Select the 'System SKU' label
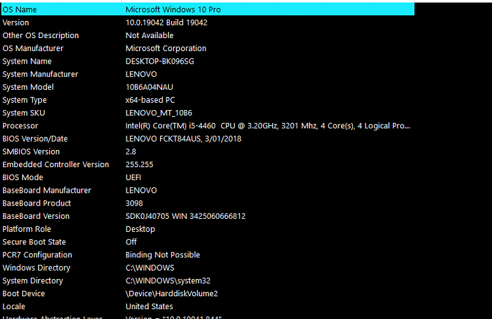 point(24,113)
